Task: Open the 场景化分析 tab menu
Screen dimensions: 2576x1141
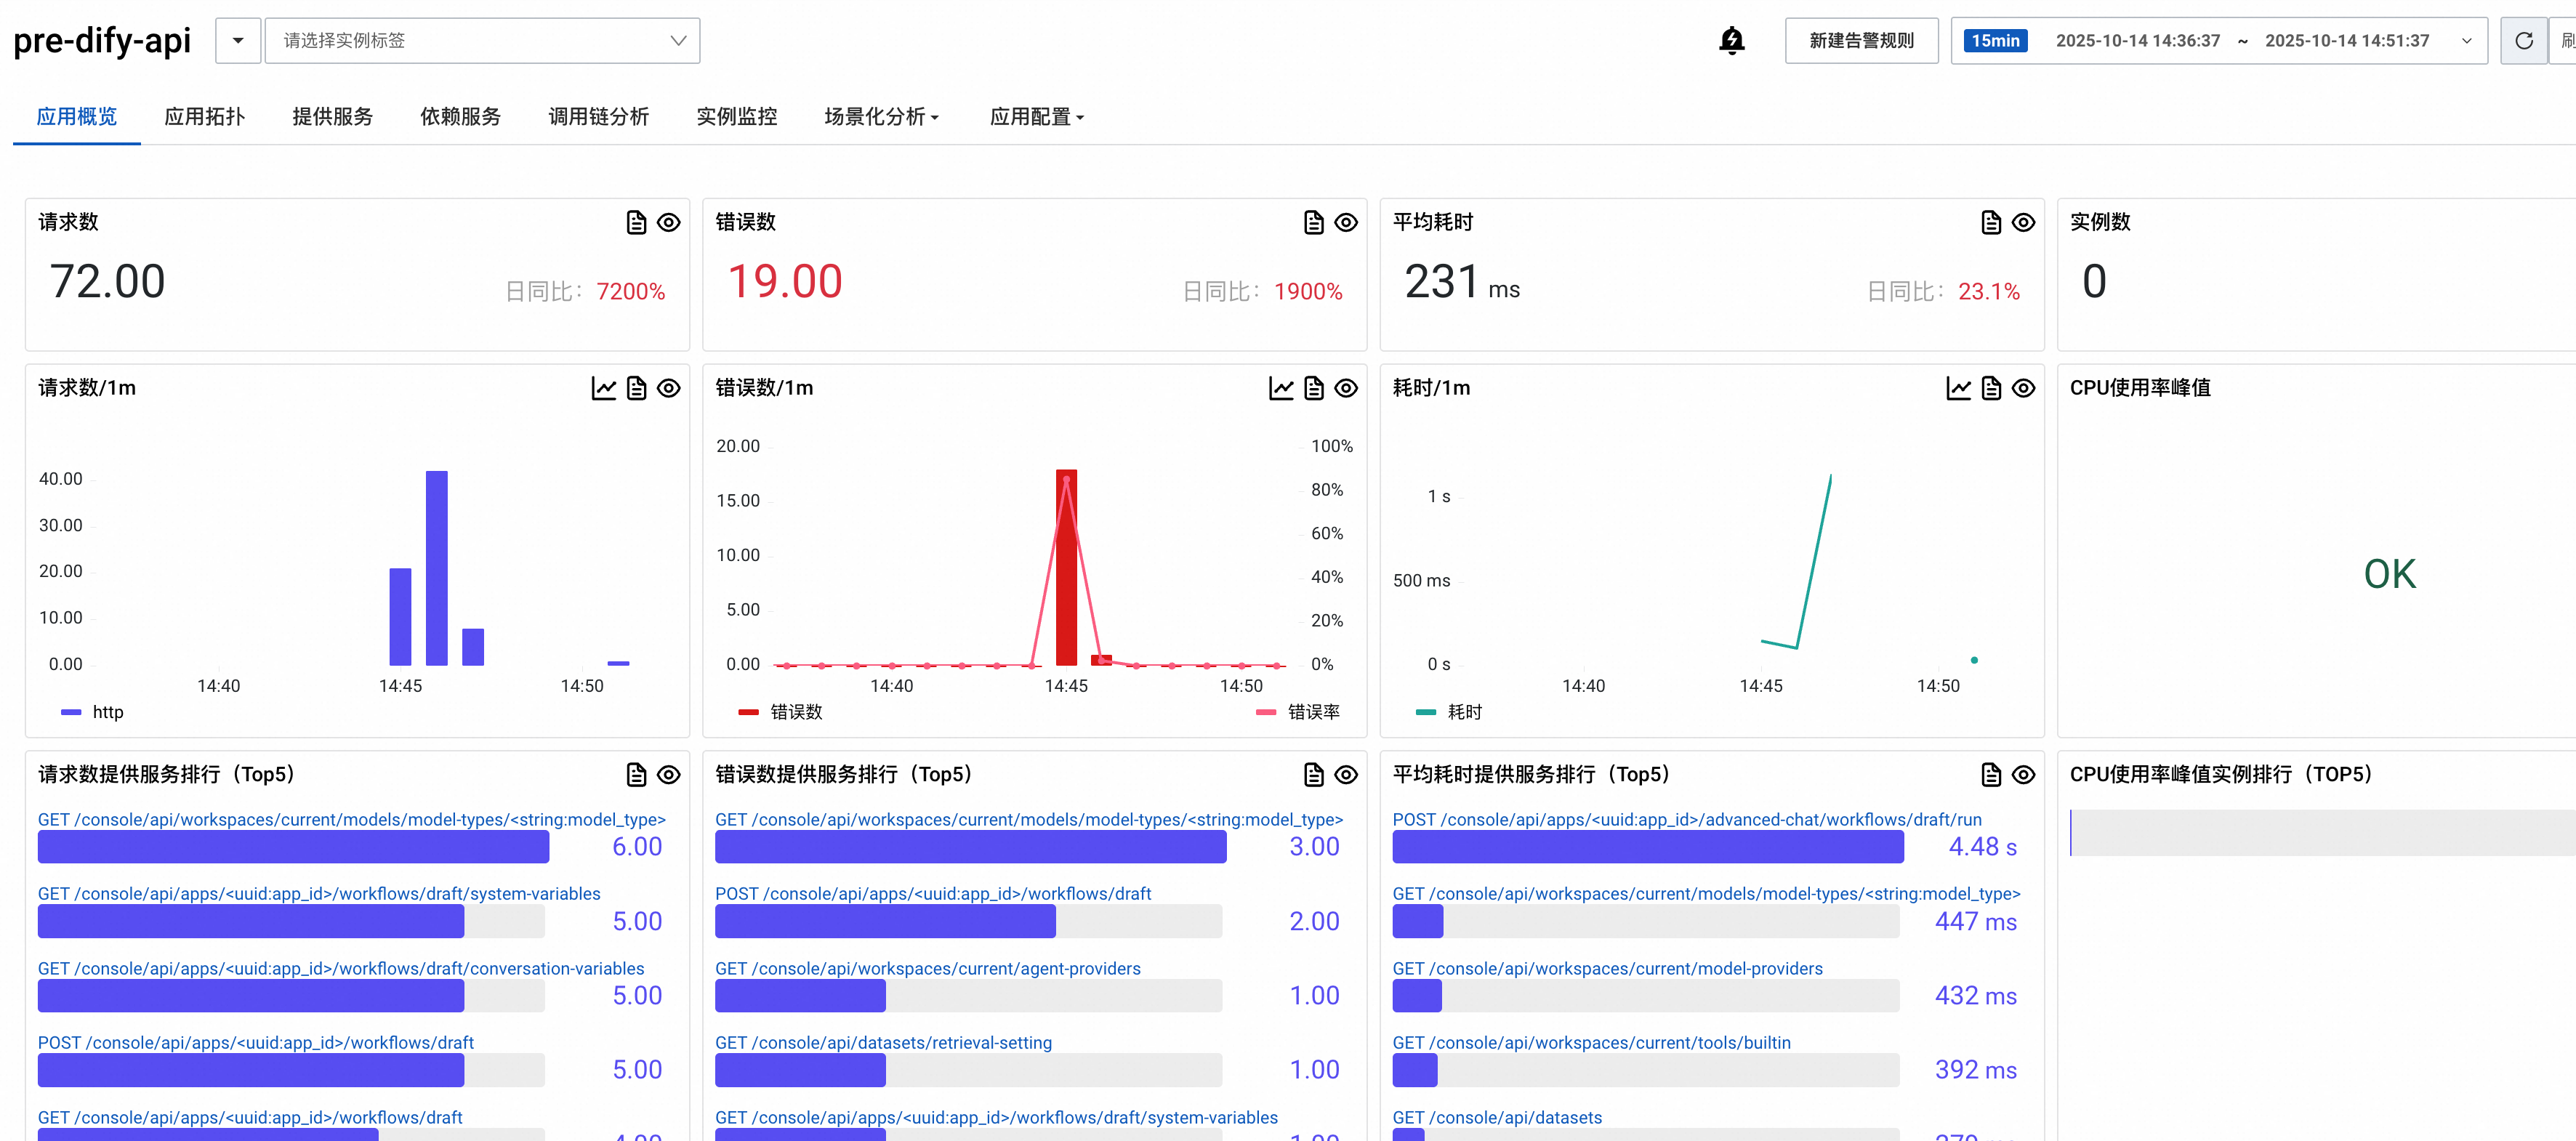Action: pos(880,117)
